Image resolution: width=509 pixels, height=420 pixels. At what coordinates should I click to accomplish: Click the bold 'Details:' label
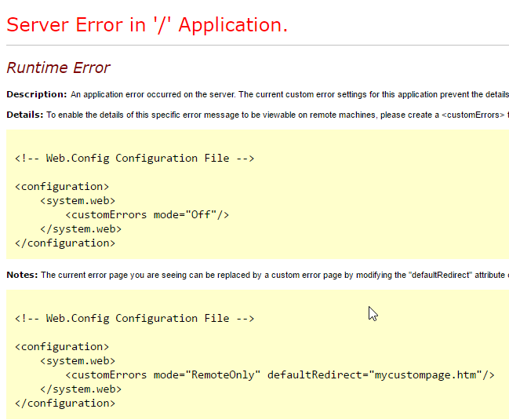25,115
